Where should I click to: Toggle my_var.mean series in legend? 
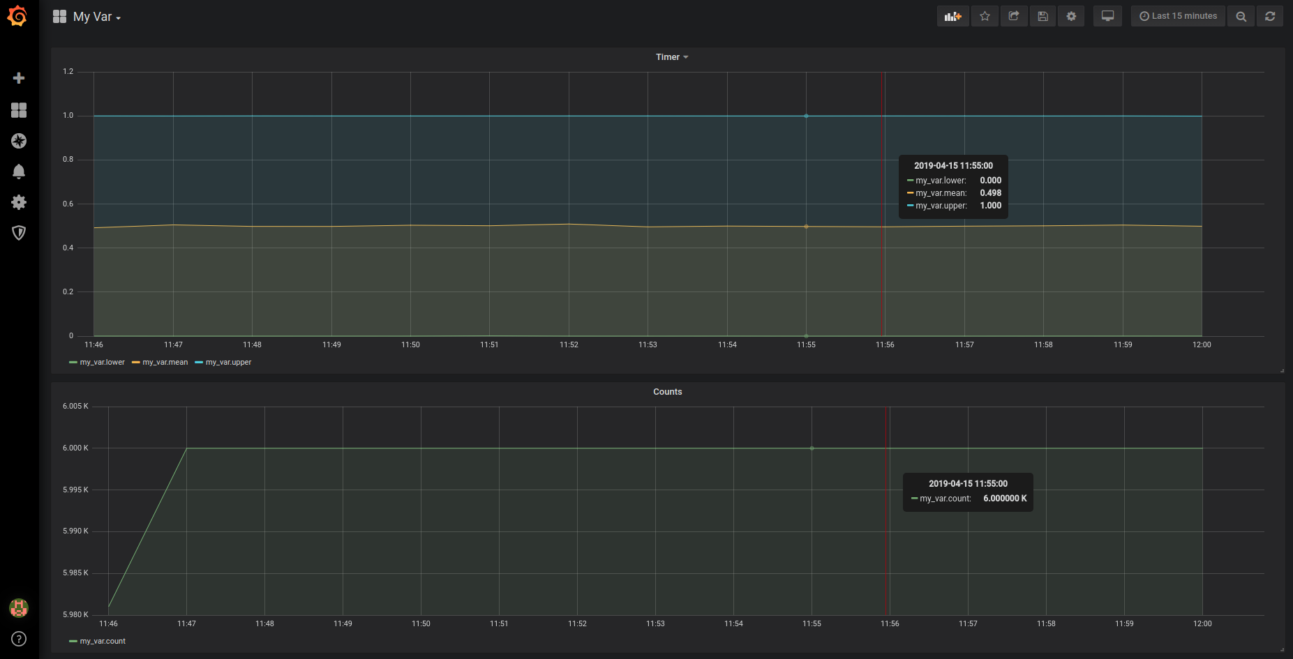pos(165,363)
